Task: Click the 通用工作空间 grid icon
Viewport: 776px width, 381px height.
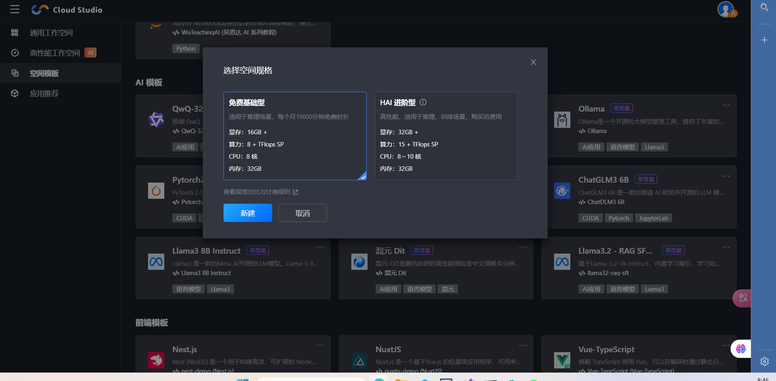Action: tap(15, 32)
